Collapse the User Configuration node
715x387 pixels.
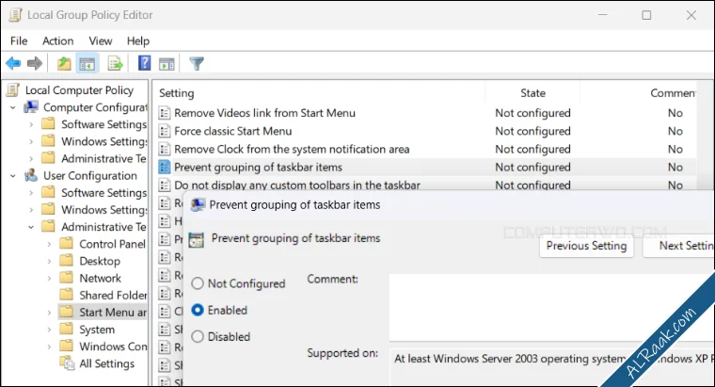[x=13, y=176]
